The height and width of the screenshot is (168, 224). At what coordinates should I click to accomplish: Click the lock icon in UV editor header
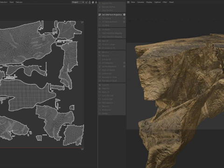(90, 2)
